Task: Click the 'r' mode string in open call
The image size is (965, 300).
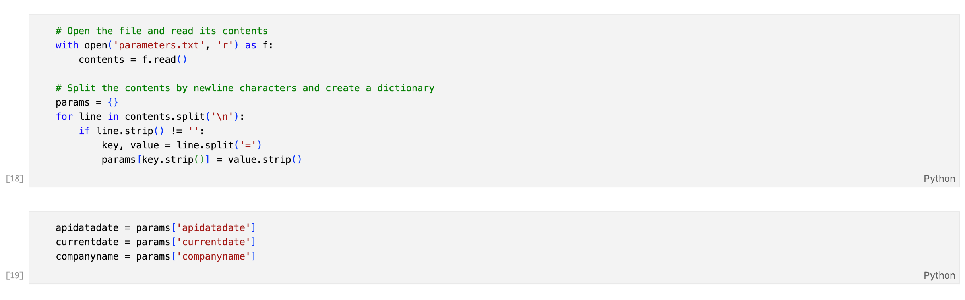Action: [x=225, y=45]
